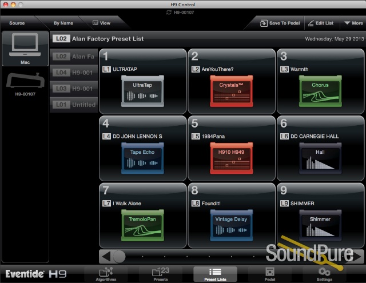Click the L7 badge next to I Walk Alone
The image size is (366, 283).
point(106,204)
